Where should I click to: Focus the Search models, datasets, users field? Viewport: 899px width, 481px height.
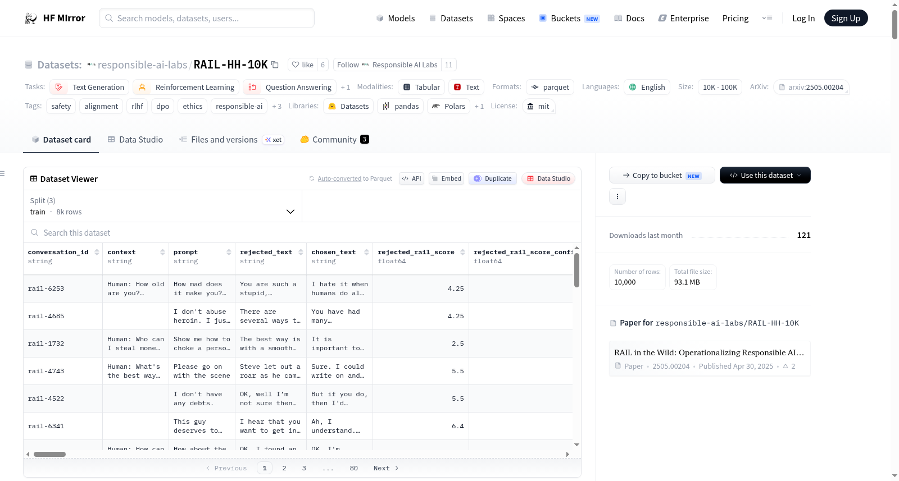coord(207,18)
